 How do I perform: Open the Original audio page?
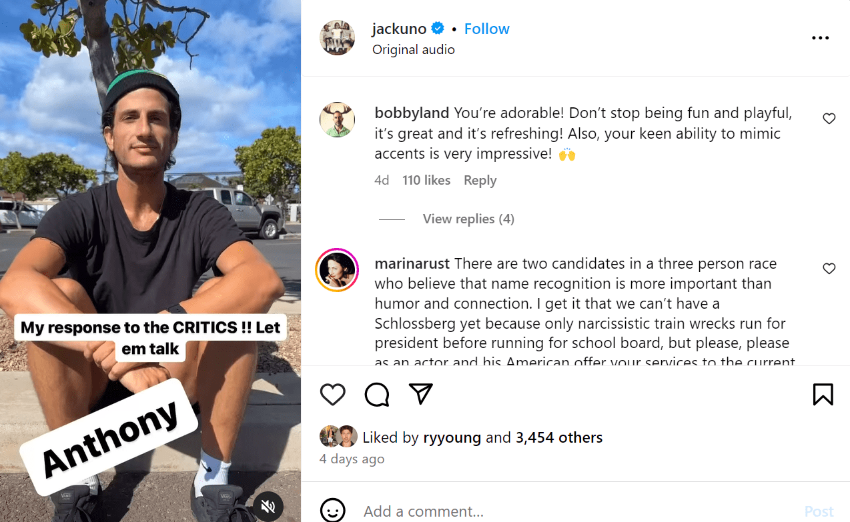[413, 49]
